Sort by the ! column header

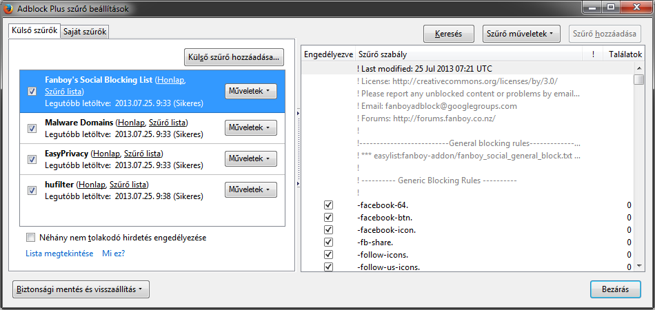pos(593,54)
